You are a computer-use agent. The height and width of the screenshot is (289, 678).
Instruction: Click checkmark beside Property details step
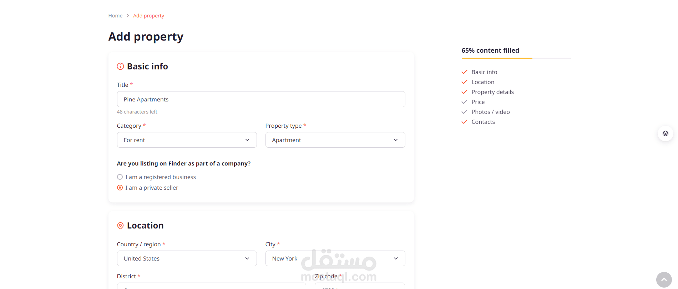[464, 92]
